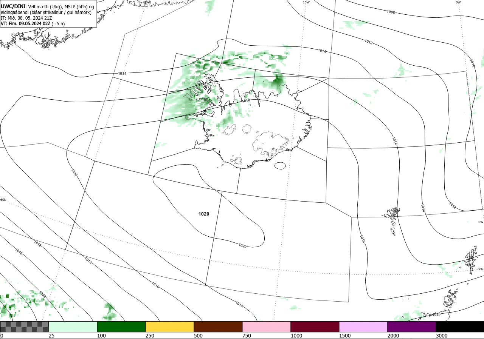Select the legend value 2000
Screen dimensions: 484x339
(393, 336)
